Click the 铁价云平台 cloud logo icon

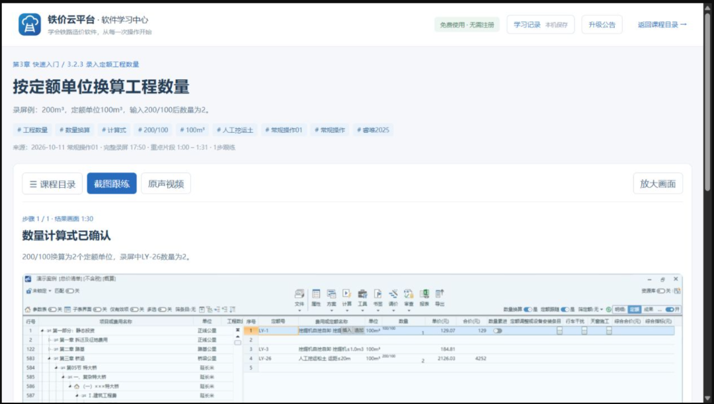pos(30,24)
